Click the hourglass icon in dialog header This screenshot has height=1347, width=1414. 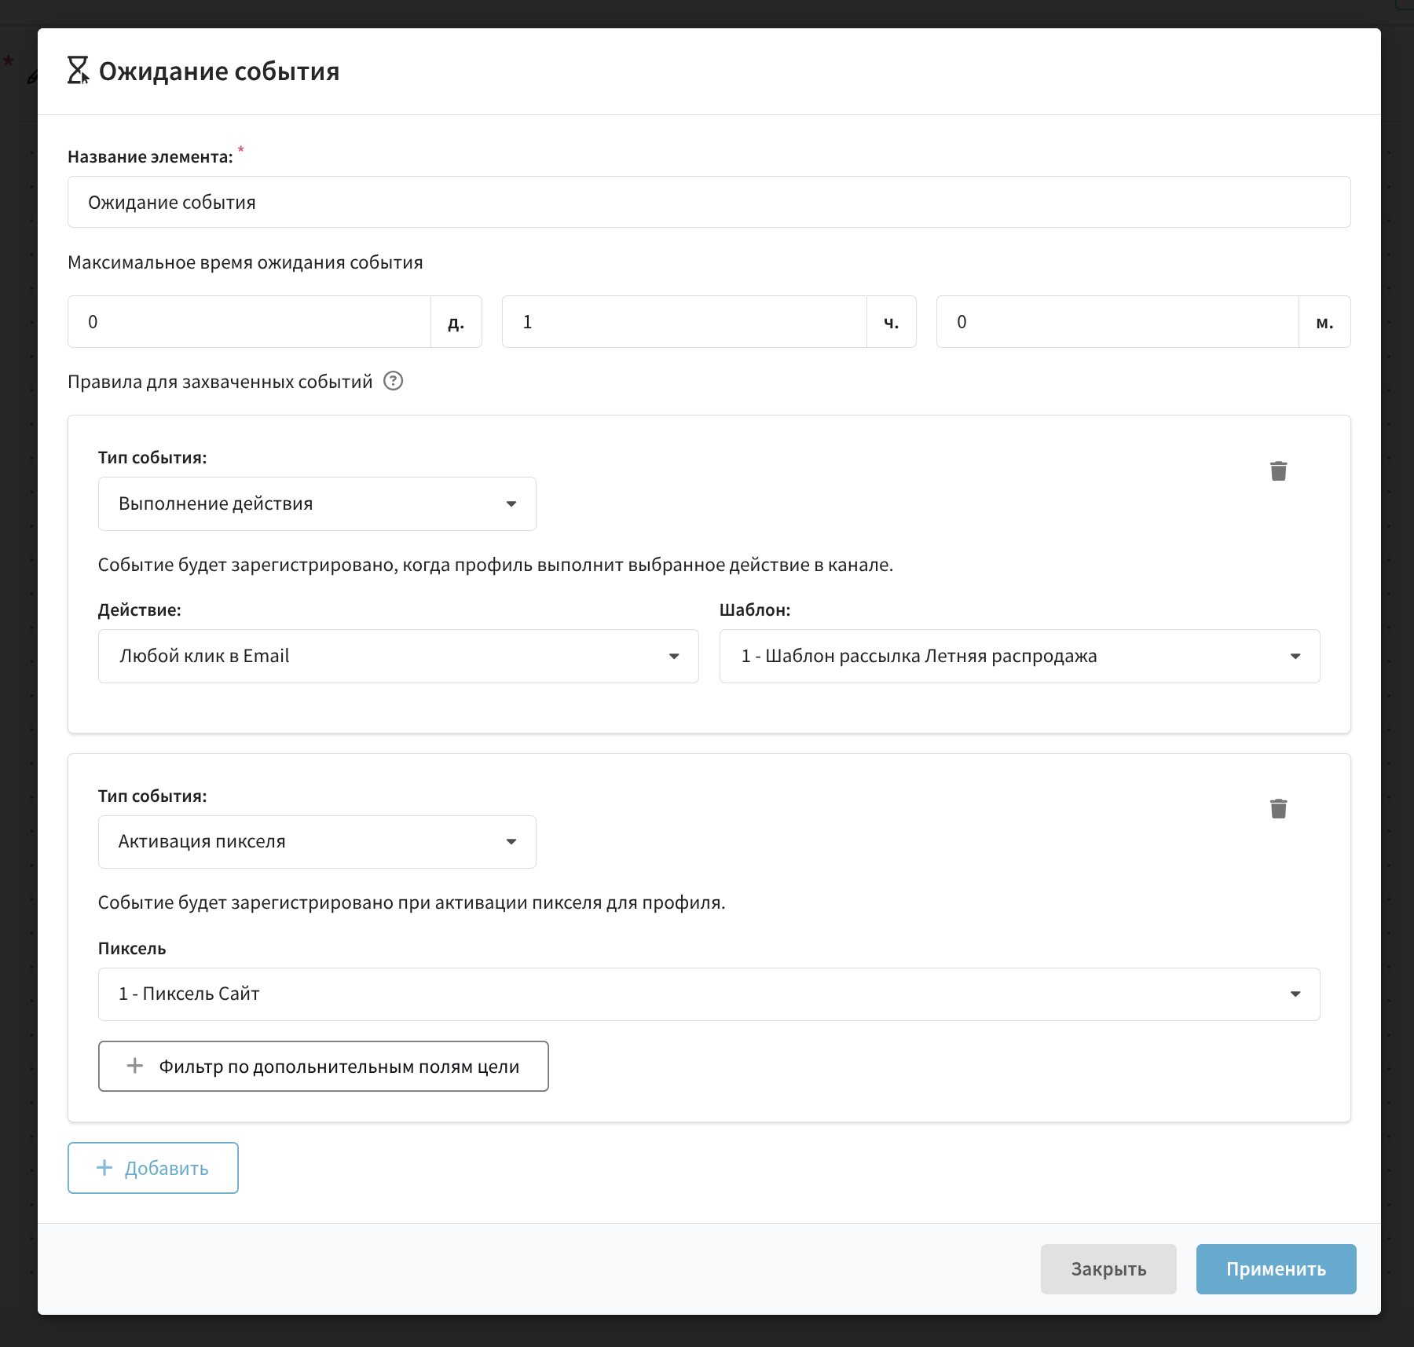point(78,71)
